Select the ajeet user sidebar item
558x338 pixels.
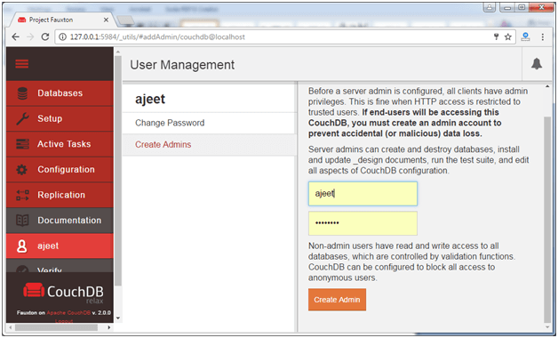(60, 245)
